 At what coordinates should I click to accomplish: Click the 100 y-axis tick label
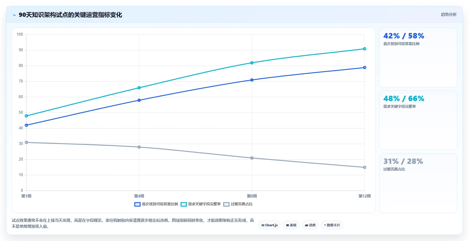(x=20, y=35)
